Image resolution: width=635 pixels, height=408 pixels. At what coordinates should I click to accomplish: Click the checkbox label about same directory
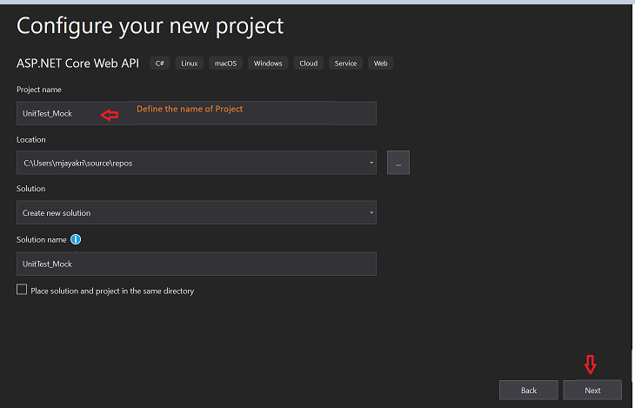pyautogui.click(x=112, y=291)
